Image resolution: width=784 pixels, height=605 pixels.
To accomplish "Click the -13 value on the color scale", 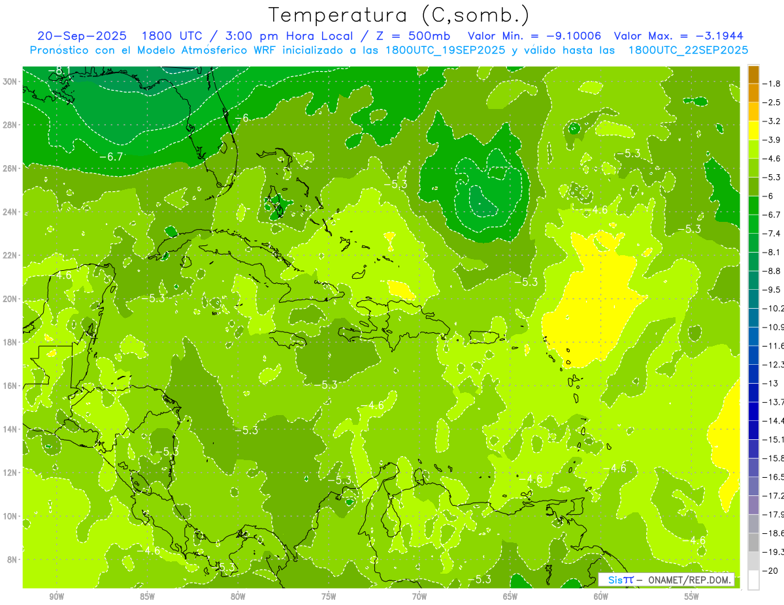I will pos(770,383).
